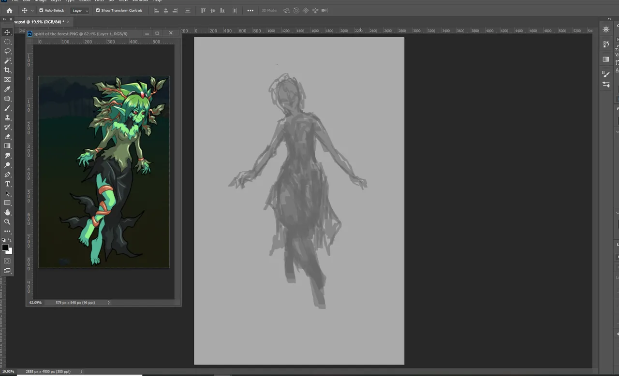The image size is (619, 376).
Task: Select the History Brush tool
Action: [7, 127]
